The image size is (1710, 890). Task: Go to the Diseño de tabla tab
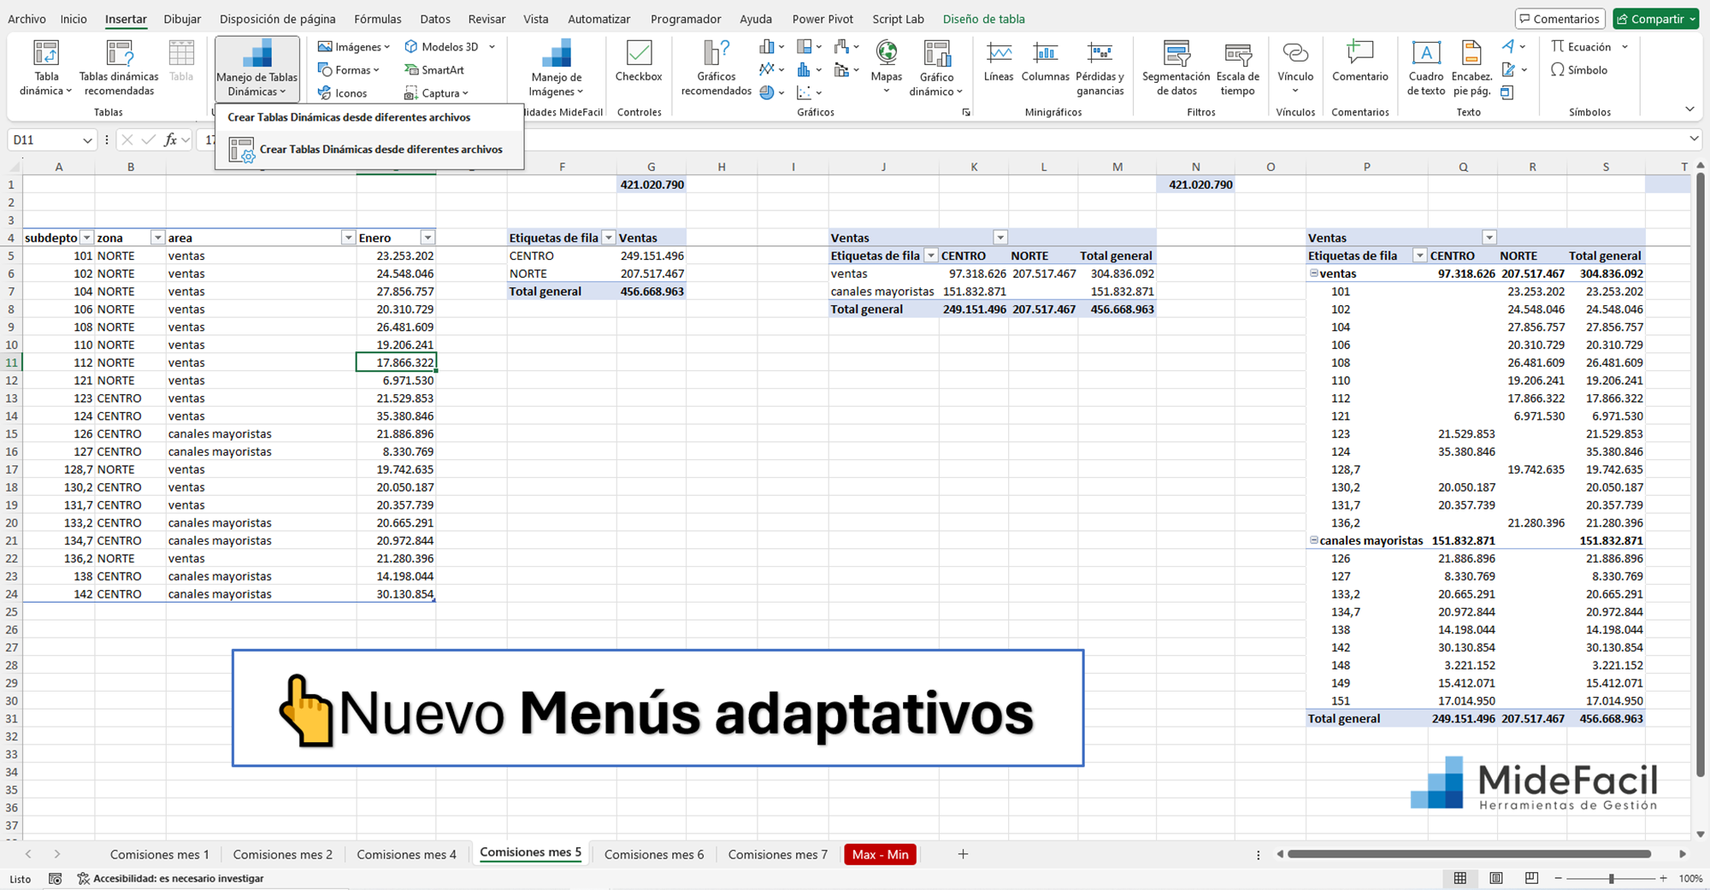(x=983, y=19)
